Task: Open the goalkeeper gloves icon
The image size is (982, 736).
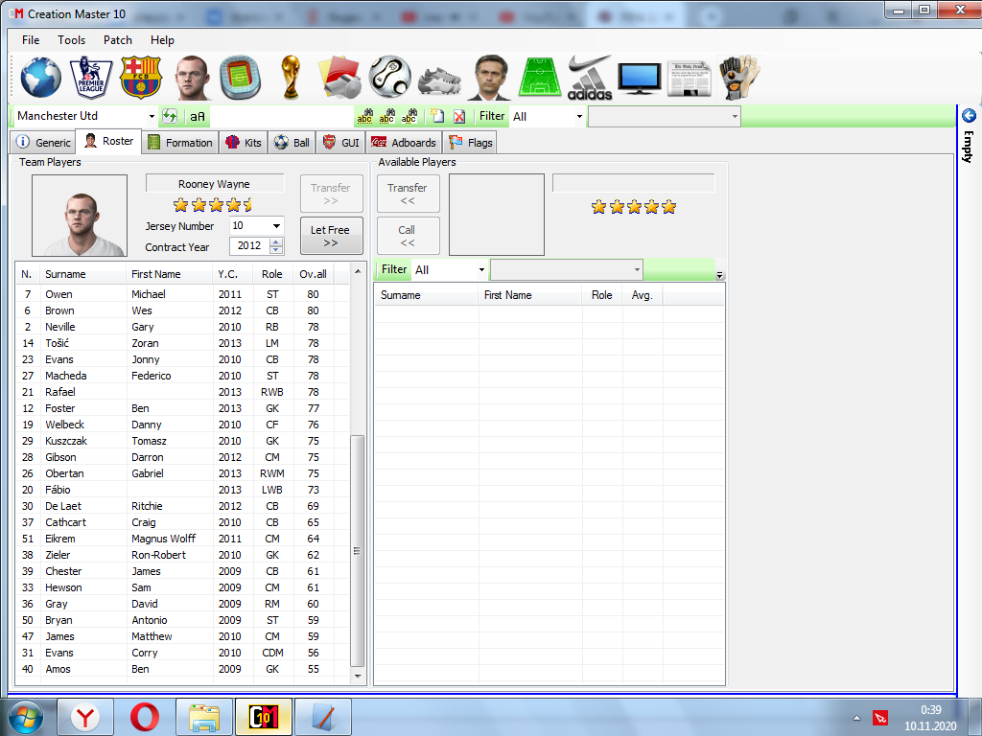Action: (x=739, y=77)
